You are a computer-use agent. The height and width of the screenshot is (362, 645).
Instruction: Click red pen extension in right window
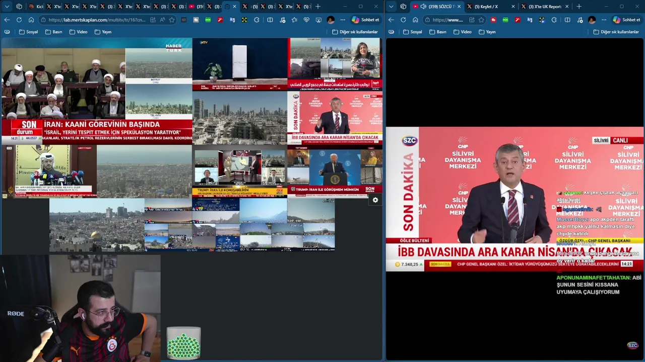(518, 20)
